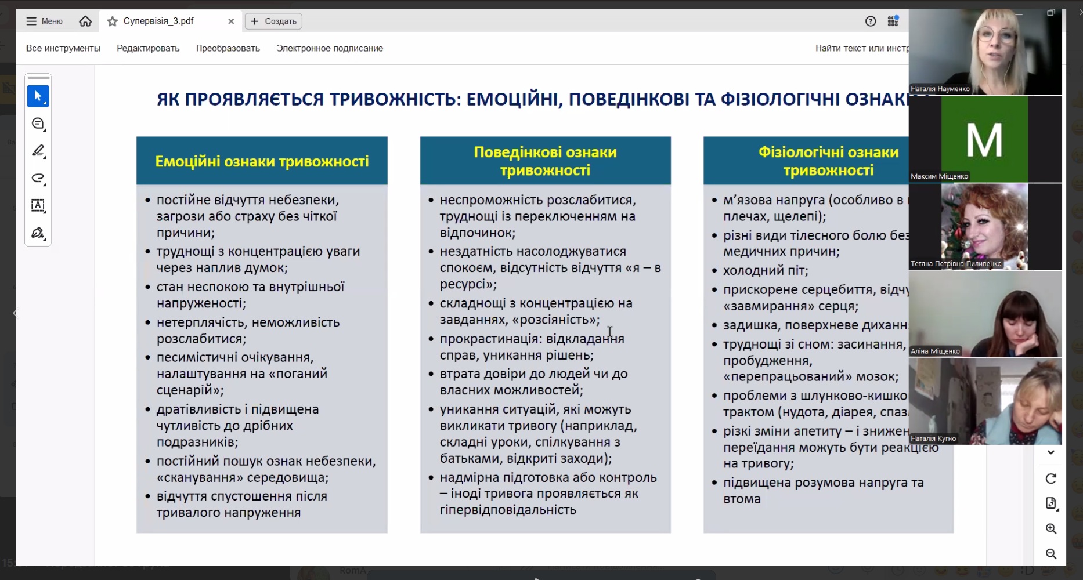Open the Редактировать menu
1083x580 pixels.
point(148,48)
